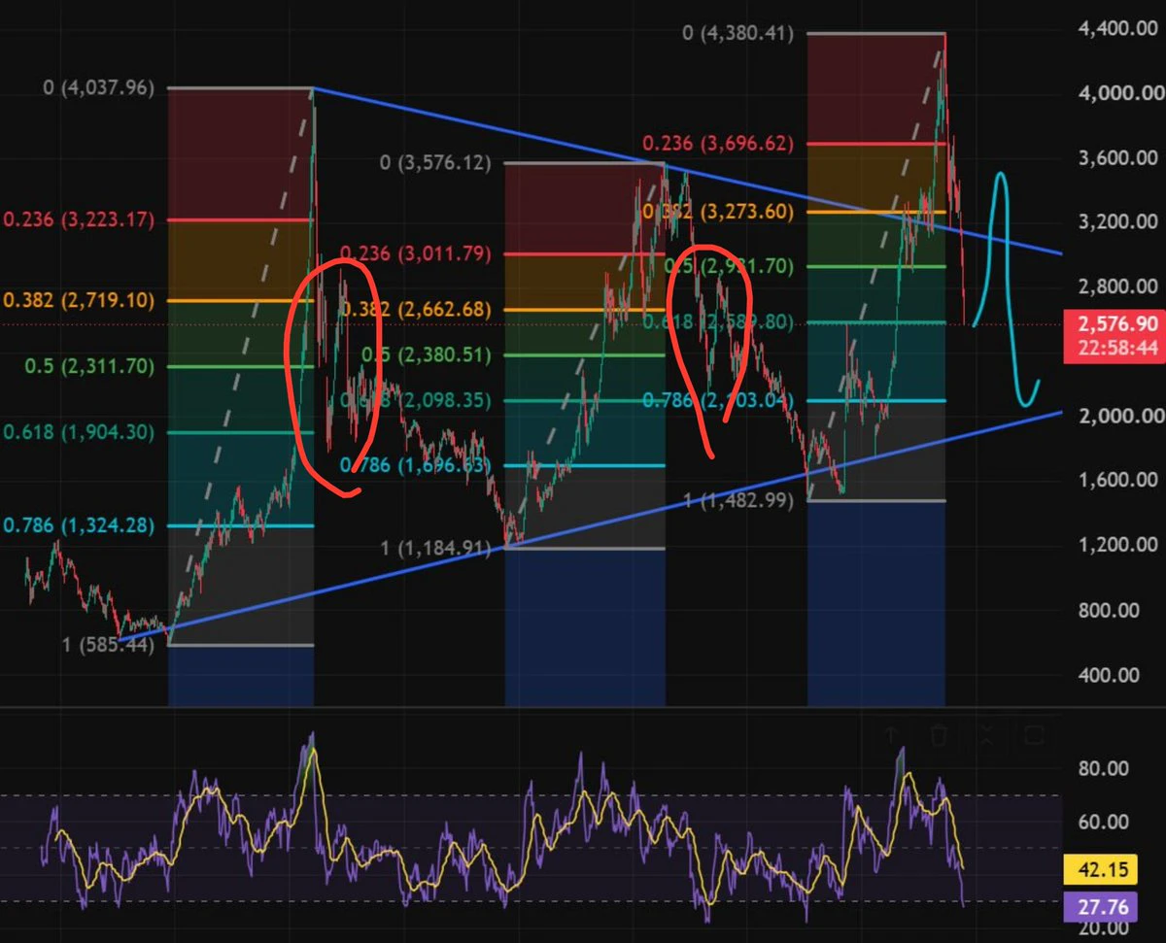The width and height of the screenshot is (1166, 943).
Task: Click the 80.00 RSI axis label
Action: 1105,768
